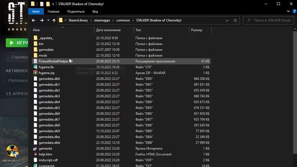Click the Ярлык Интернета type cell

148,148
